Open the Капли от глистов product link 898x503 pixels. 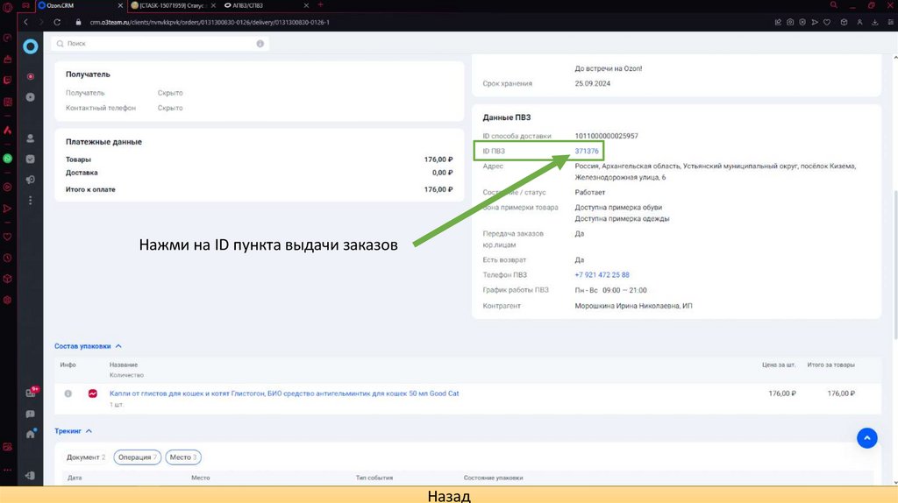[284, 393]
